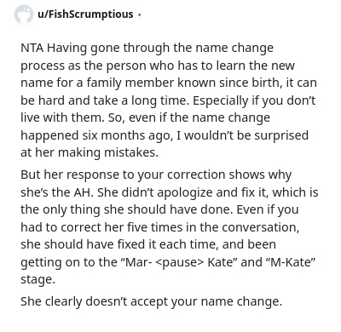This screenshot has height=332, width=341.
Task: Click the word "NTA" starting the comment
Action: point(32,48)
